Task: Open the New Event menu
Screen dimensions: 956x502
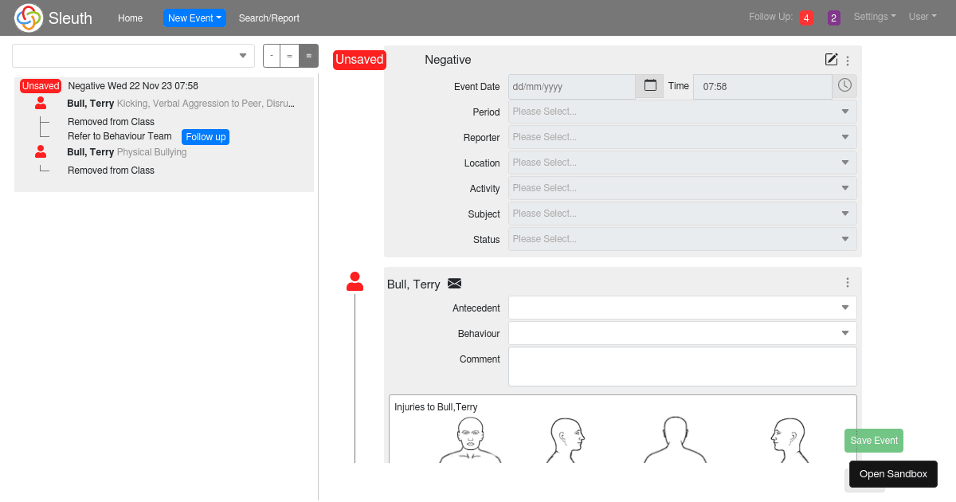Action: [194, 18]
